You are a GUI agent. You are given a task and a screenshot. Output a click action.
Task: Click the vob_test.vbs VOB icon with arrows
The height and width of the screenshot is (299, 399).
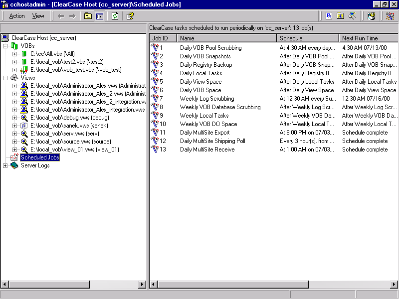click(24, 70)
